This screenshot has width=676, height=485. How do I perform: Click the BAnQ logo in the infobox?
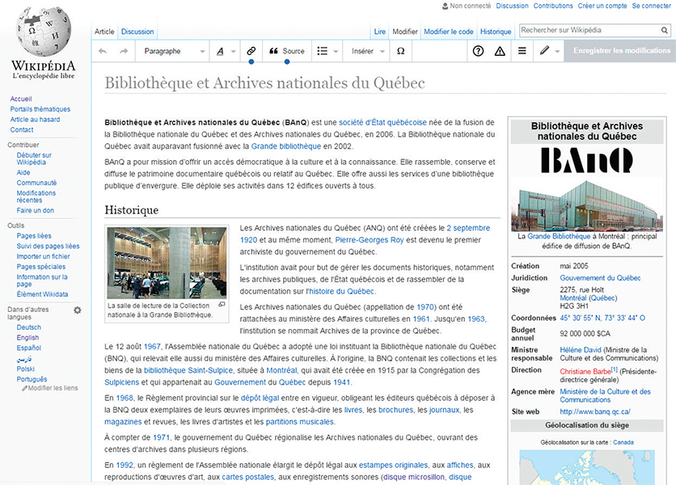click(587, 160)
